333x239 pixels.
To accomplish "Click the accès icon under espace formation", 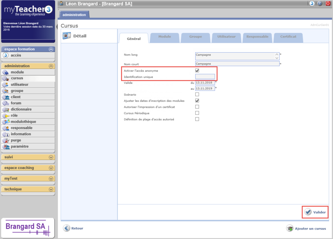I will coord(6,55).
